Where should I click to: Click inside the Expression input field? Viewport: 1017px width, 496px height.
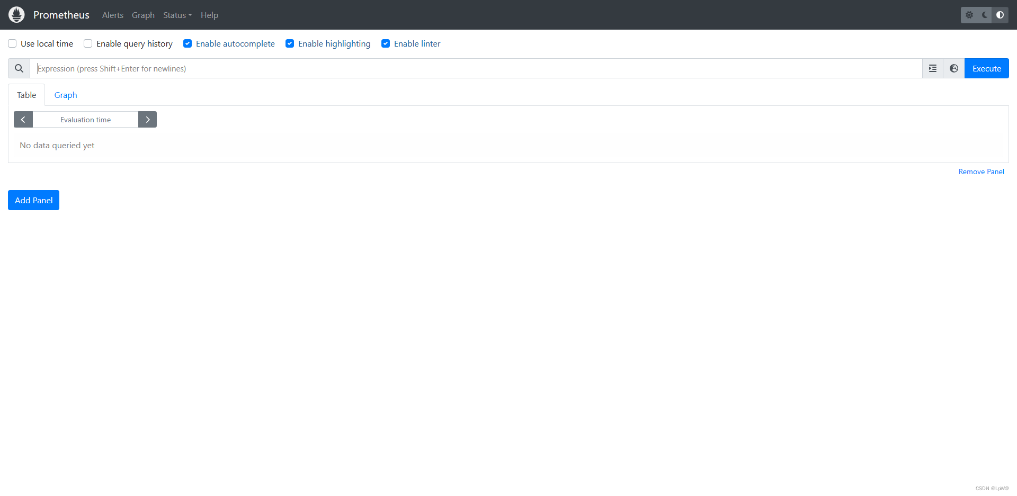point(318,68)
